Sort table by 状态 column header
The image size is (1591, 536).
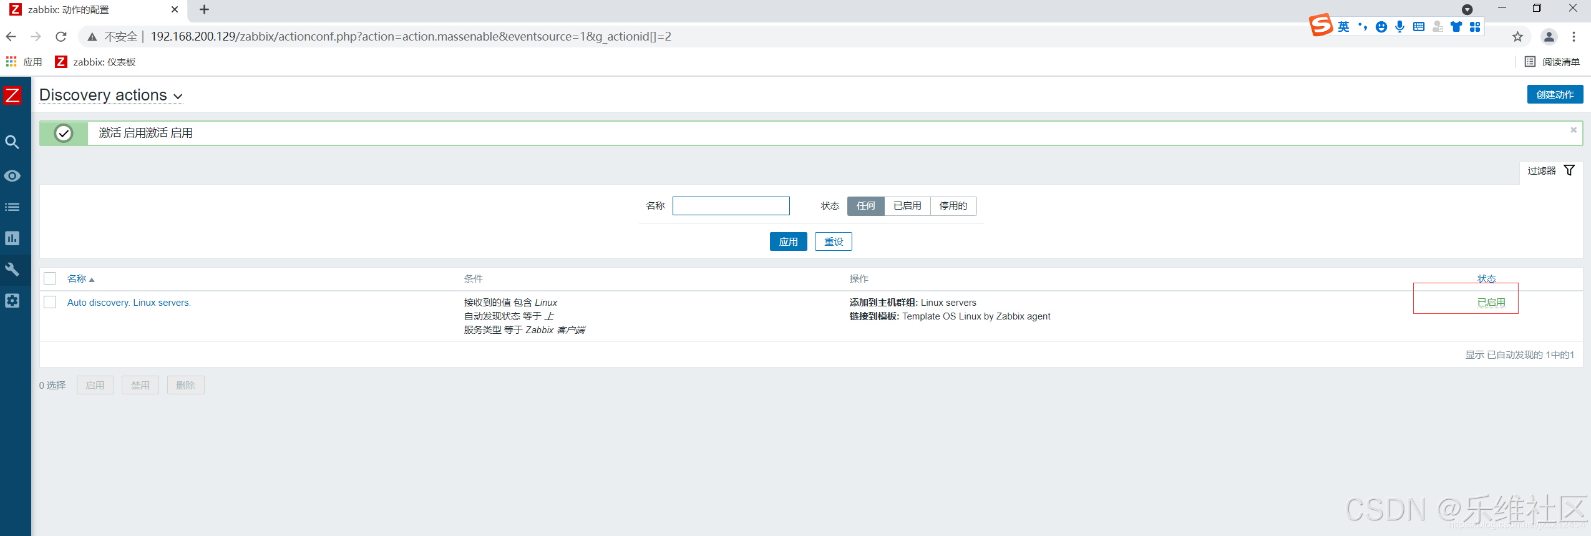pyautogui.click(x=1486, y=279)
